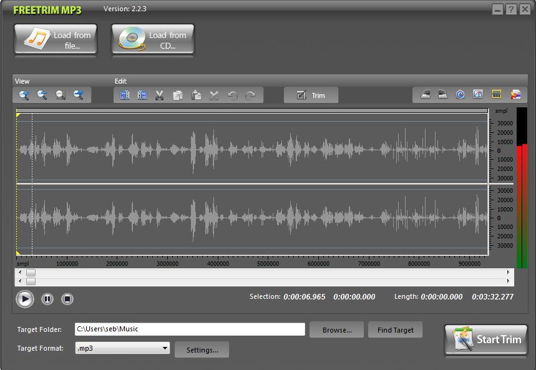Screen dimensions: 536x370
Task: Click the Redo arrow icon
Action: [x=251, y=95]
